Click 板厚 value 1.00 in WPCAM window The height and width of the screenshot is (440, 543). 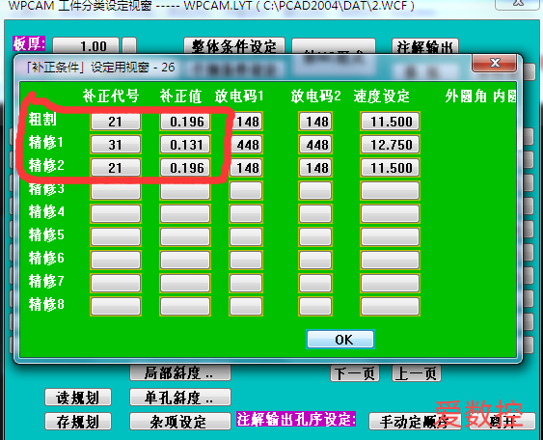click(x=86, y=45)
